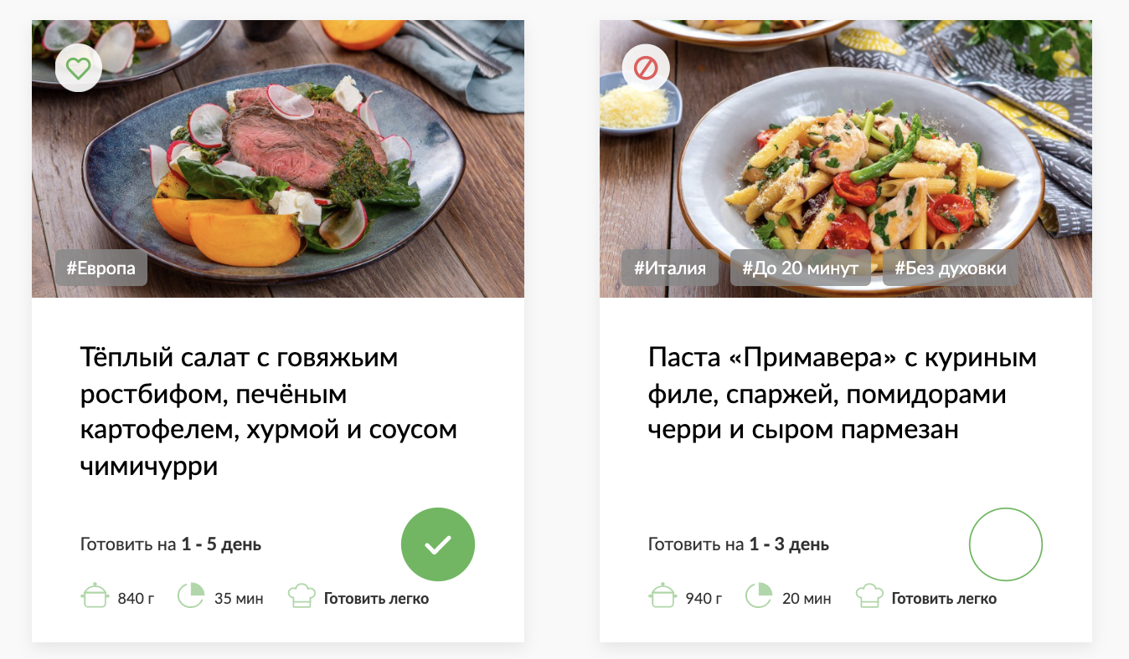Image resolution: width=1129 pixels, height=659 pixels.
Task: Open the #Европа tag
Action: click(x=101, y=268)
